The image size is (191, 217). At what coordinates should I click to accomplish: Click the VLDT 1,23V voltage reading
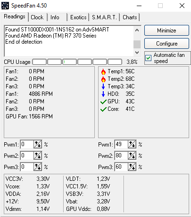tap(88, 179)
